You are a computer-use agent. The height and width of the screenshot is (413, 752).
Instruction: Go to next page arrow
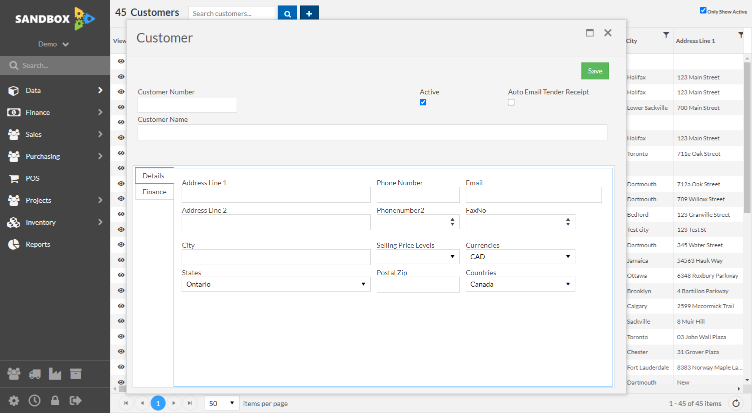tap(174, 403)
